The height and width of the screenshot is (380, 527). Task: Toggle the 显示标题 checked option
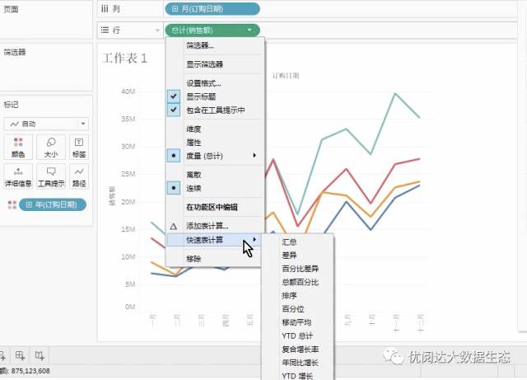pos(203,96)
